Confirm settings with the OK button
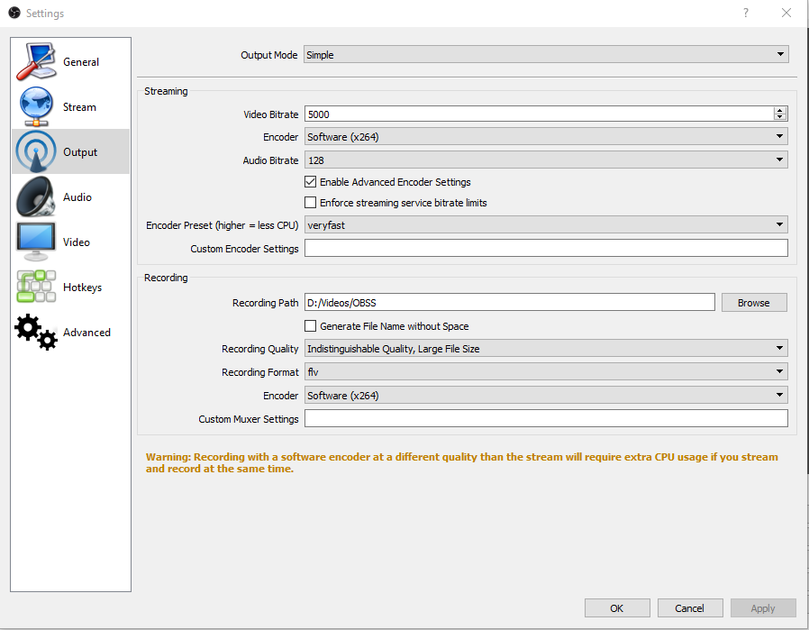This screenshot has height=630, width=809. point(616,608)
